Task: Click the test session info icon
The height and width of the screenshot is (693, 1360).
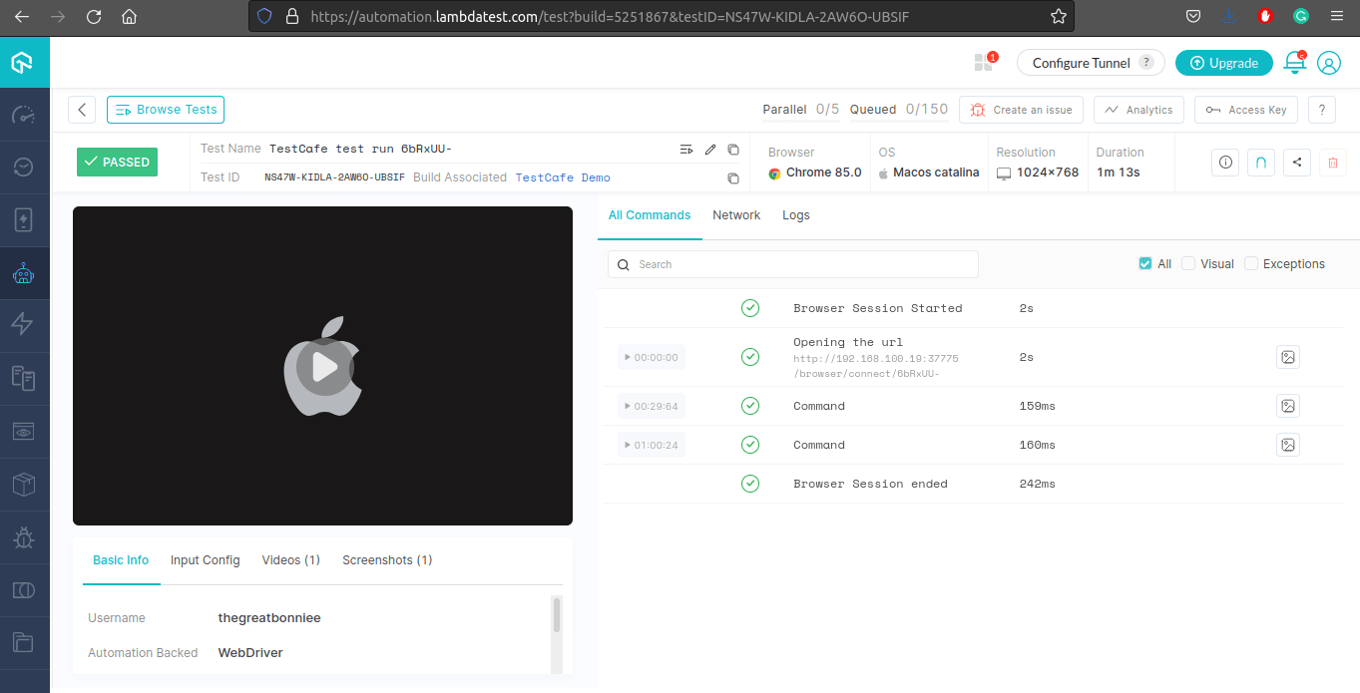Action: [x=1224, y=162]
